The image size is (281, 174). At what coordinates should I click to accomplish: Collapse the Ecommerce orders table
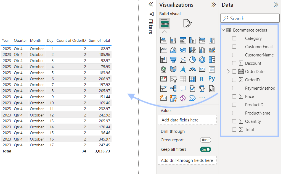tap(223, 30)
